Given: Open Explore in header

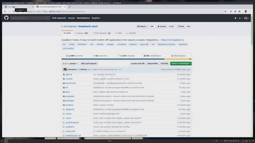Looking at the screenshot, I should click(x=96, y=18).
